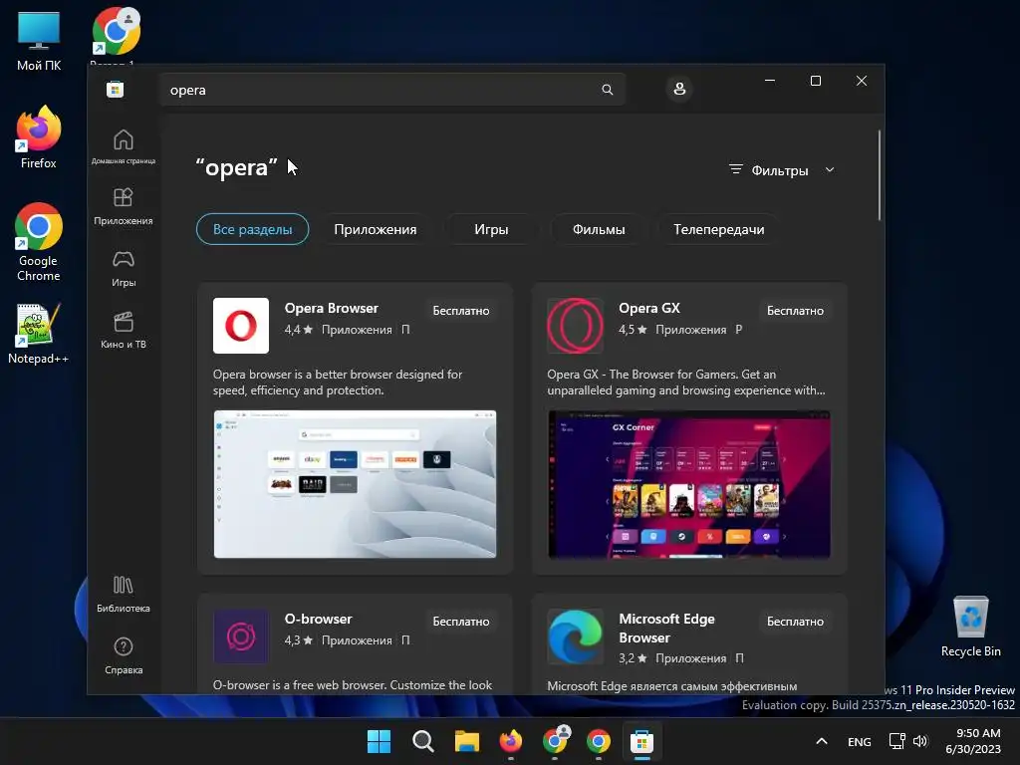Viewport: 1020px width, 765px height.
Task: Click the O-browser title text
Action: coord(318,620)
